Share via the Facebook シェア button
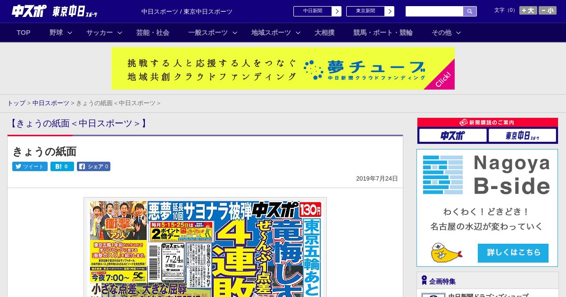 pyautogui.click(x=94, y=166)
